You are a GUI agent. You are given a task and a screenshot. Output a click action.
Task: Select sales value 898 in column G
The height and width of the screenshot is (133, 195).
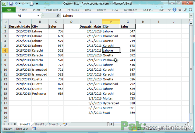point(128,74)
